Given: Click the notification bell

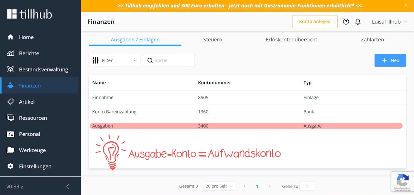Looking at the screenshot, I should click(x=358, y=22).
